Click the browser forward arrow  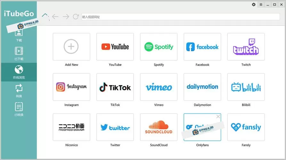66,17
